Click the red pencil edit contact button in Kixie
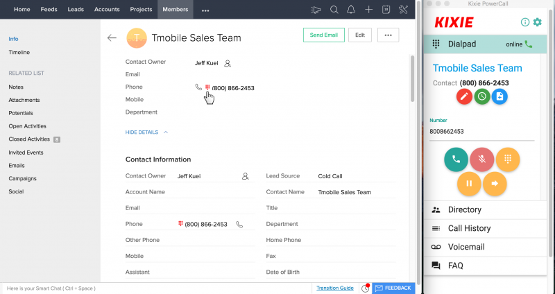 tap(464, 96)
